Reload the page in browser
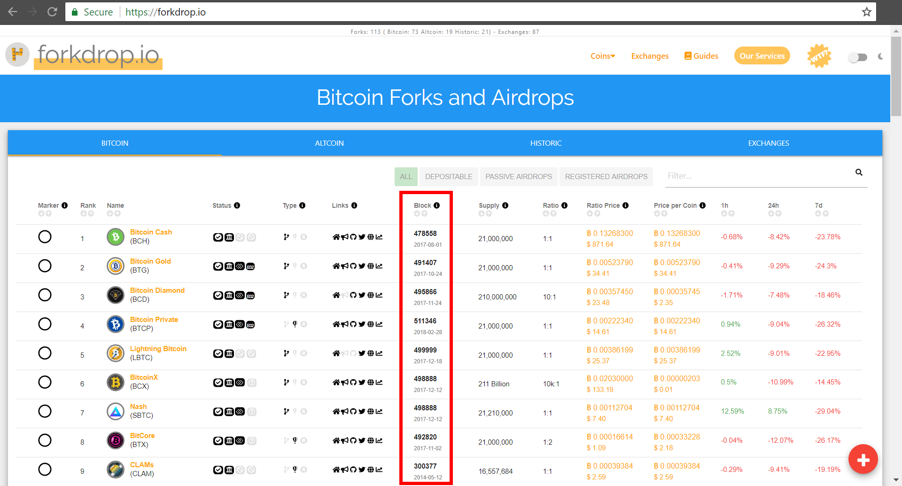 pyautogui.click(x=52, y=12)
